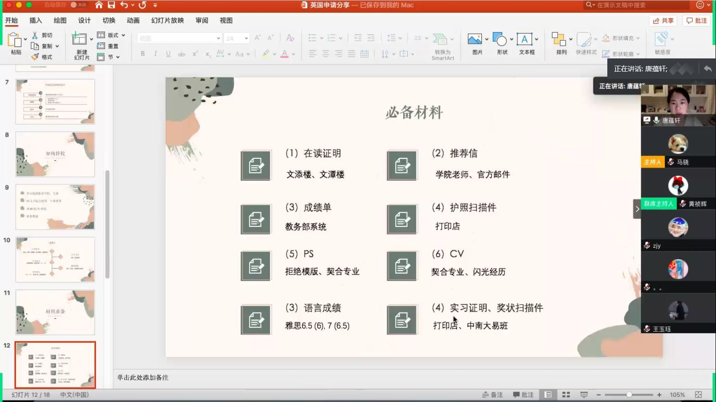Screen dimensions: 716x402
Task: Click the 文本框 text box icon
Action: [524, 40]
